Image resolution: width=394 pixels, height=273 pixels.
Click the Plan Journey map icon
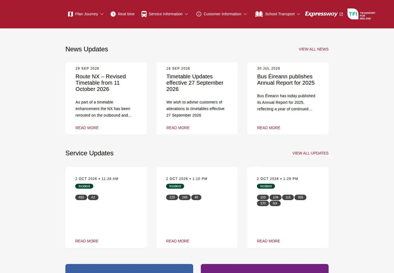coord(70,14)
